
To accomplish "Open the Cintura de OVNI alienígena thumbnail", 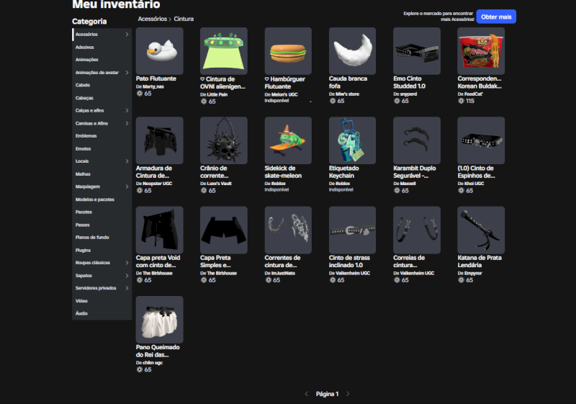I will 224,51.
